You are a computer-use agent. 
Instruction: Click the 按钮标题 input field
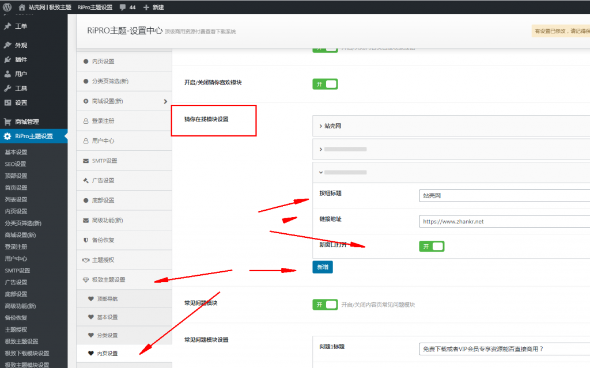504,196
